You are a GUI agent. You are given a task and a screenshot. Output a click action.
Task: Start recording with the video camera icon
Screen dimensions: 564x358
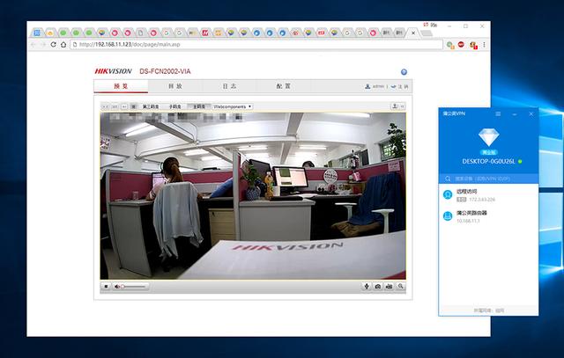389,286
